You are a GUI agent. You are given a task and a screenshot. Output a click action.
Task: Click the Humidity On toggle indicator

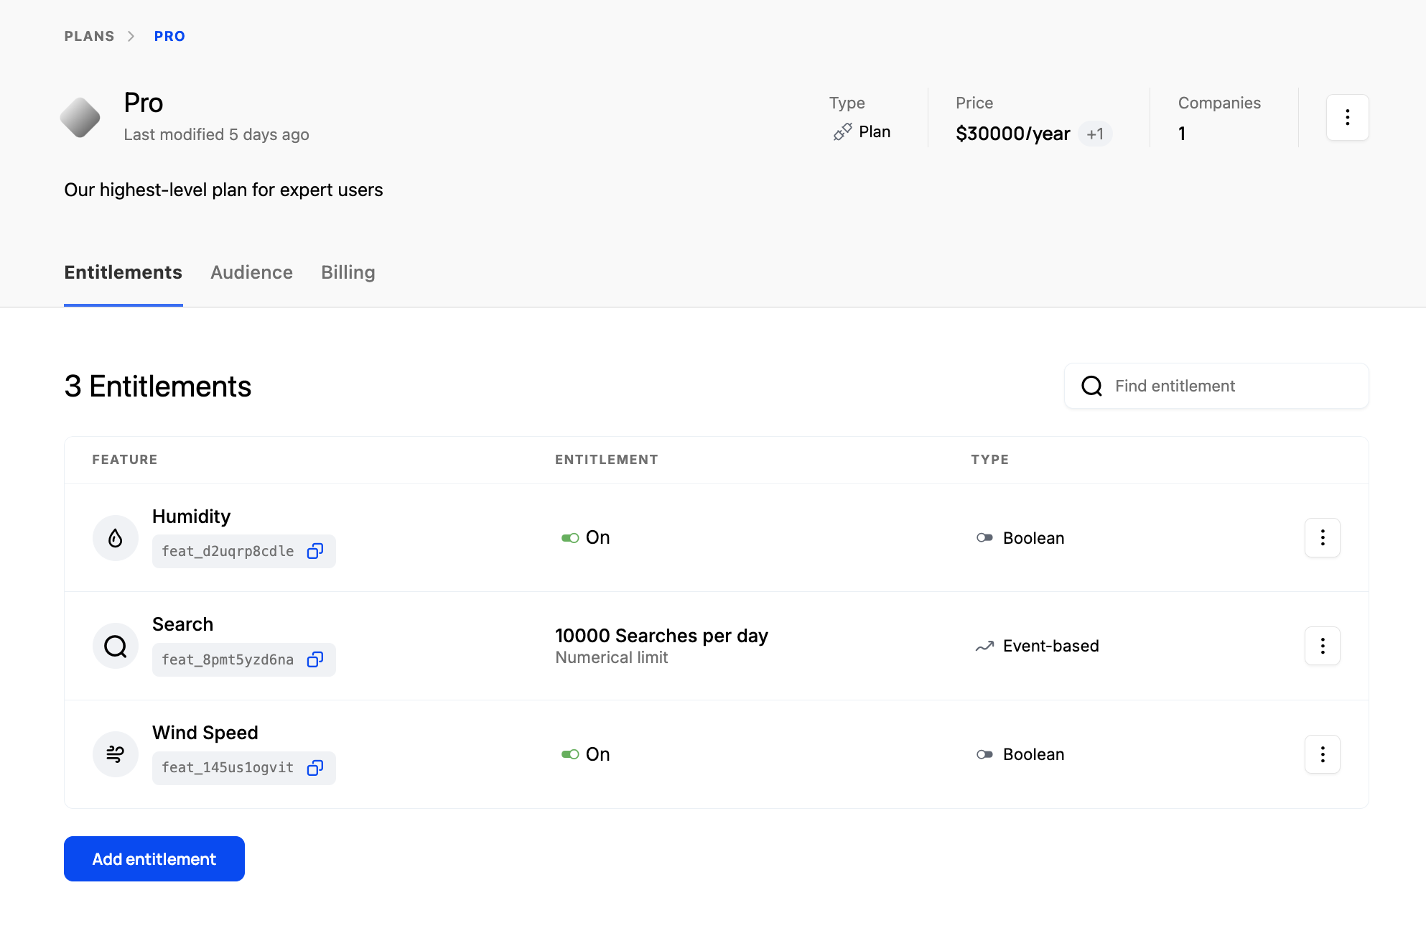570,538
